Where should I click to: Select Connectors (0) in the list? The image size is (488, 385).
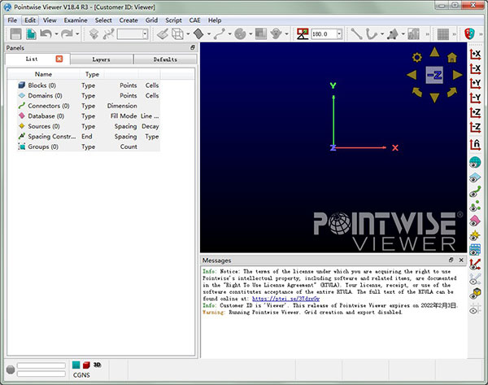[49, 106]
